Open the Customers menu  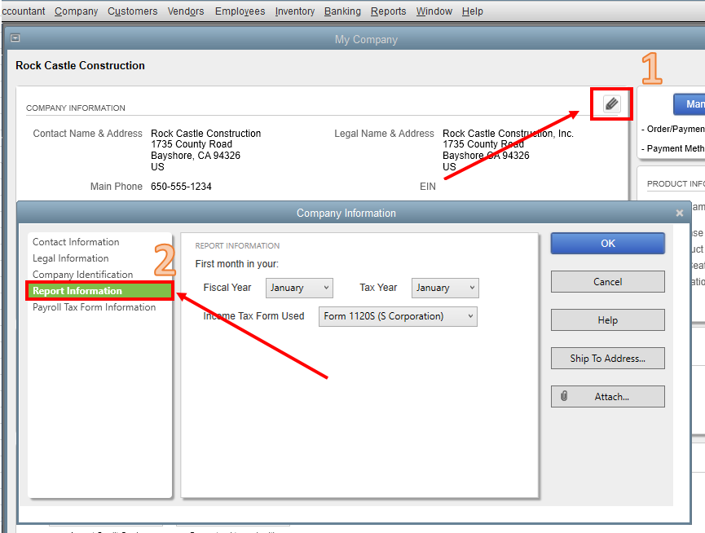tap(133, 11)
